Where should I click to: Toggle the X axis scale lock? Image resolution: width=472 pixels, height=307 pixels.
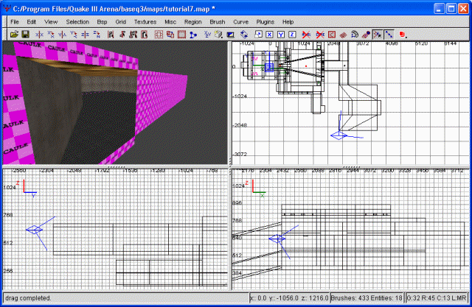269,35
